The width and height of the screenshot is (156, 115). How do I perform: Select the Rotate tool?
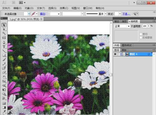(x=4, y=77)
